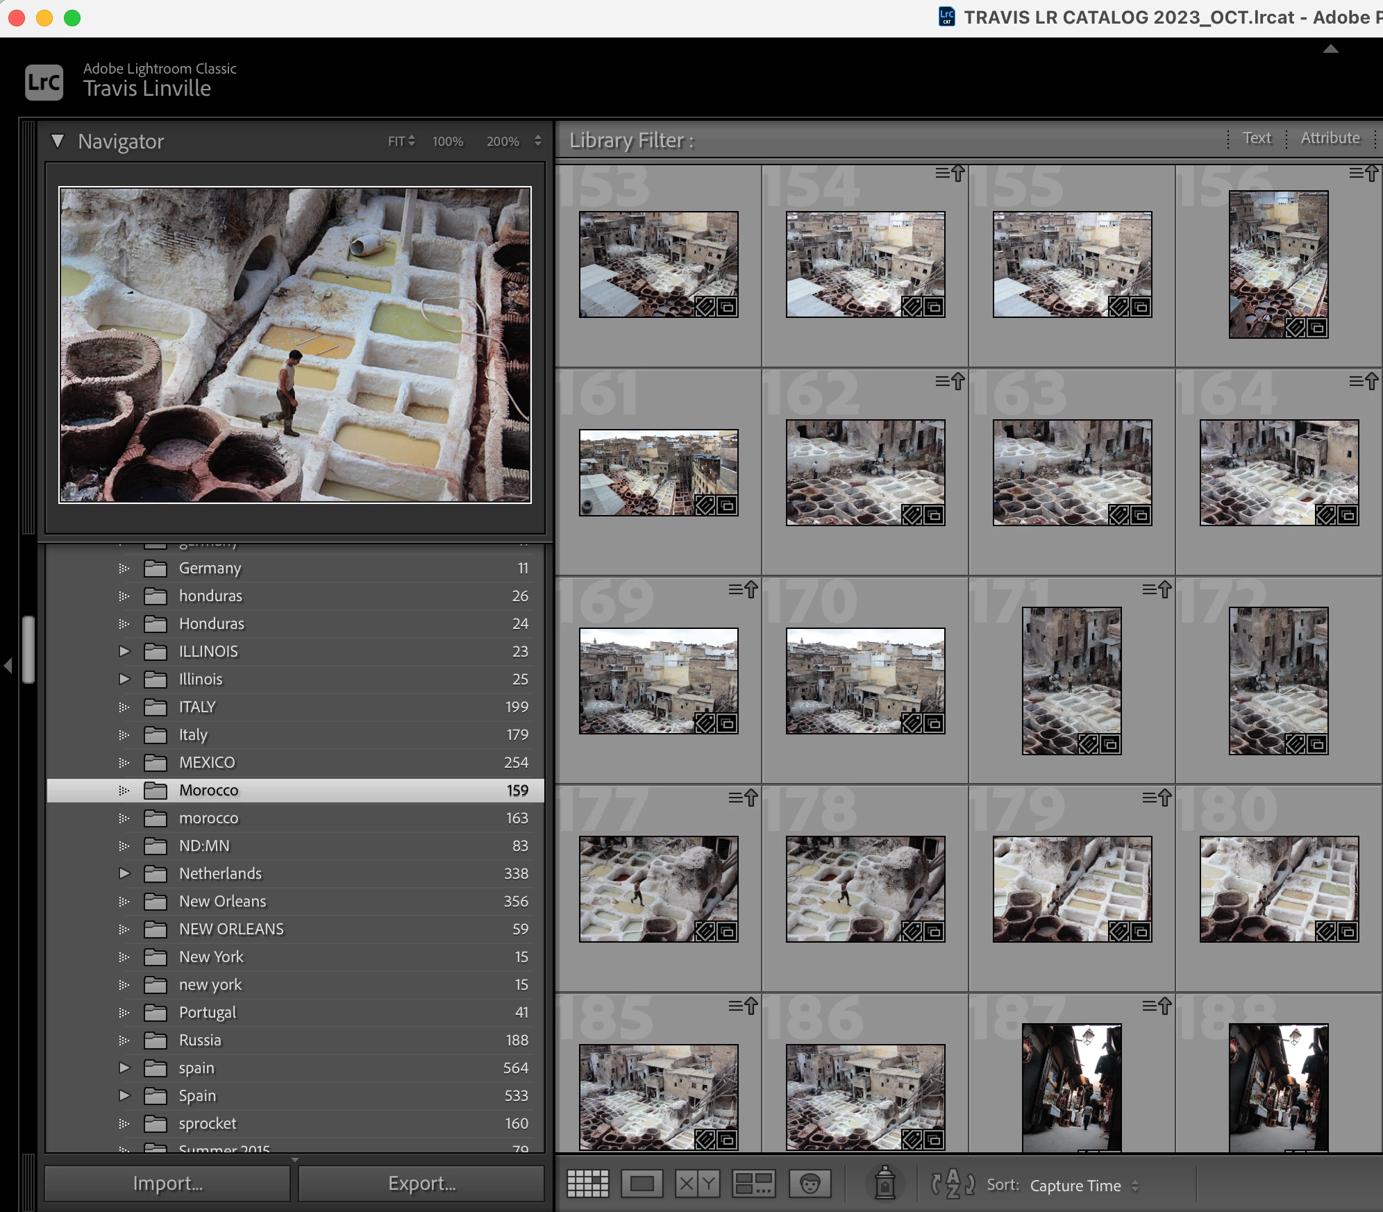The width and height of the screenshot is (1383, 1212).
Task: Click the Export button
Action: [421, 1184]
